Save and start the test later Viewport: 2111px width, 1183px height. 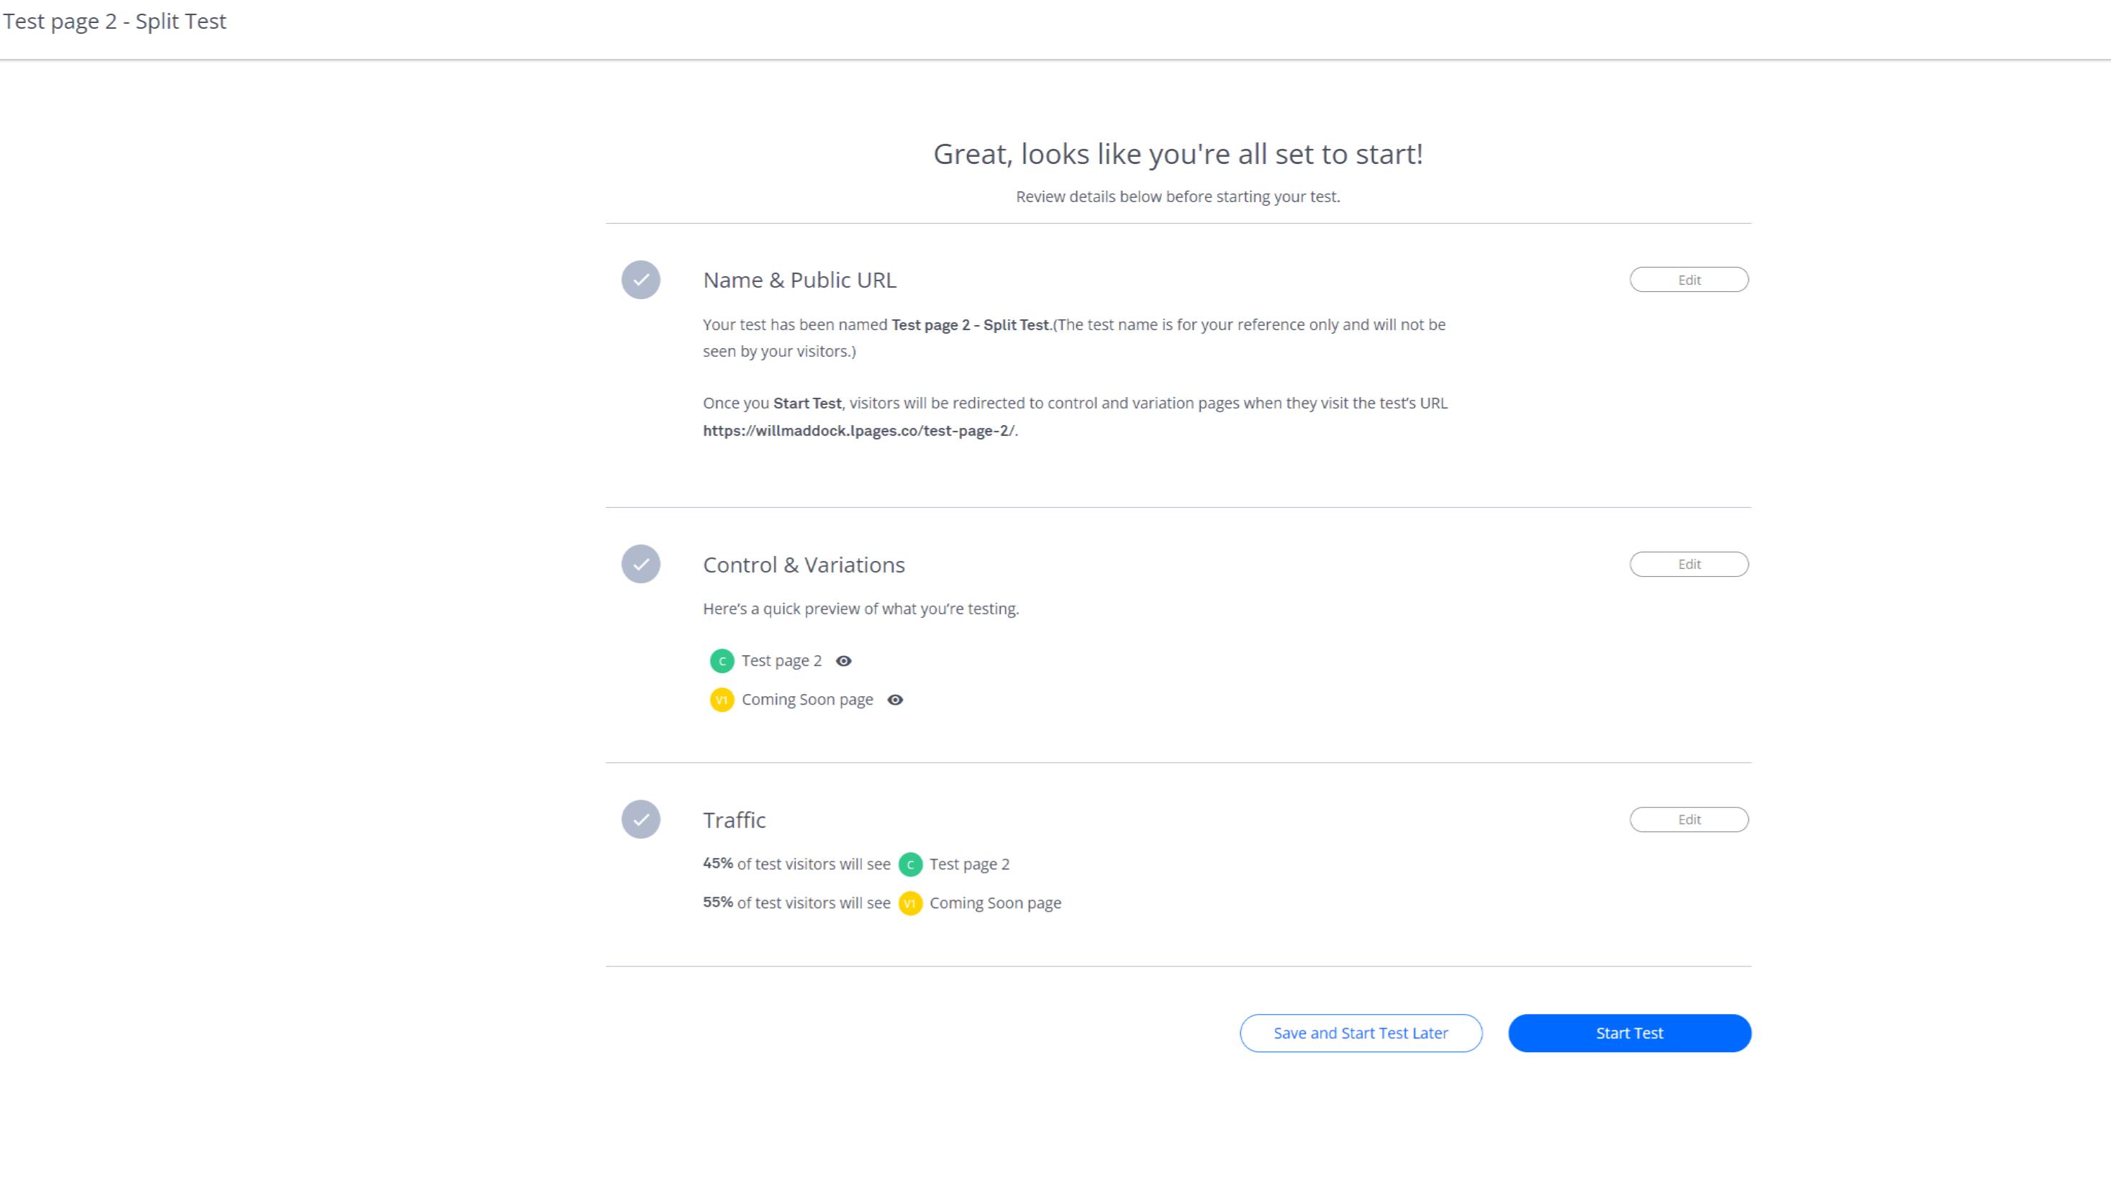[1361, 1033]
